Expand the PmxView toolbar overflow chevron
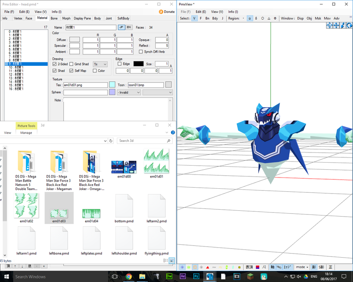This screenshot has height=282, width=353. tap(351, 17)
